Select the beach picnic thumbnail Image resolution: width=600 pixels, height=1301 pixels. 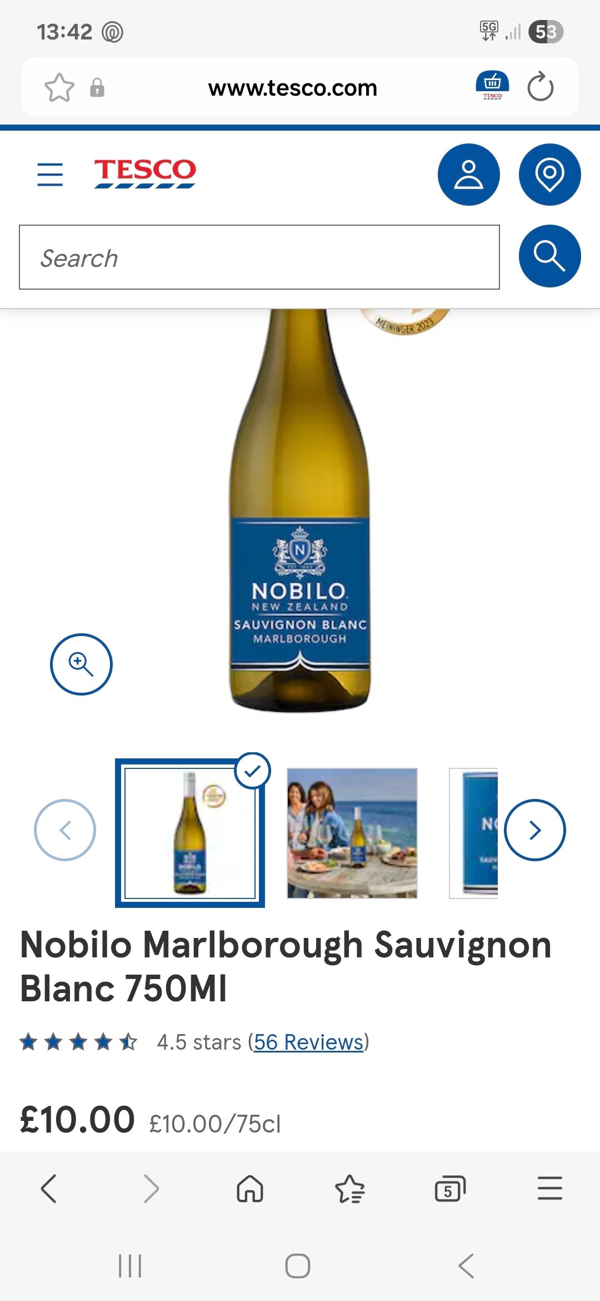pos(352,833)
